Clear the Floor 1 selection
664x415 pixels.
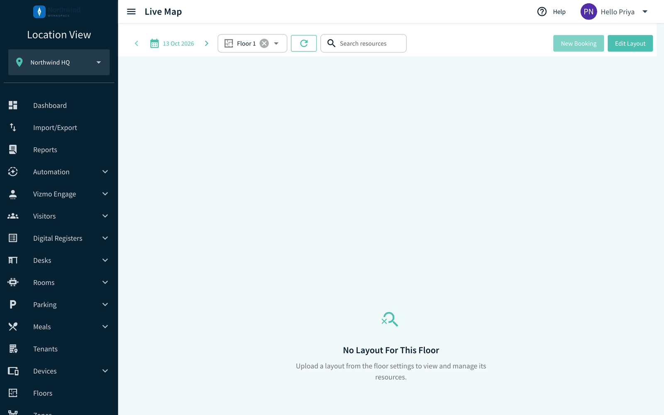(264, 44)
